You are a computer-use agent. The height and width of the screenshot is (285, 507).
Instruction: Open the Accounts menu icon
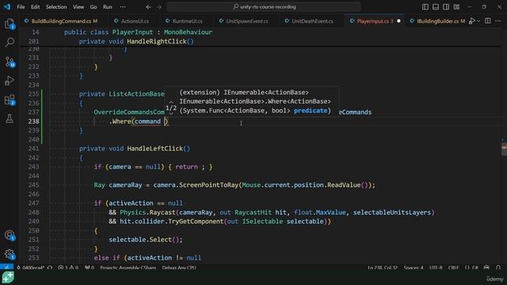point(10,235)
